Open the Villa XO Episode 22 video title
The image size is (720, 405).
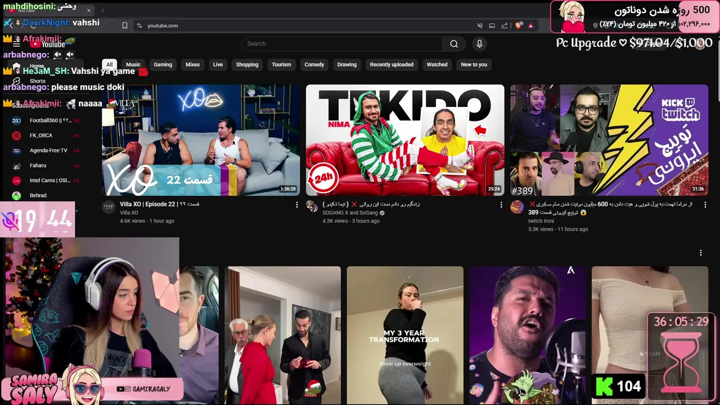pyautogui.click(x=160, y=204)
